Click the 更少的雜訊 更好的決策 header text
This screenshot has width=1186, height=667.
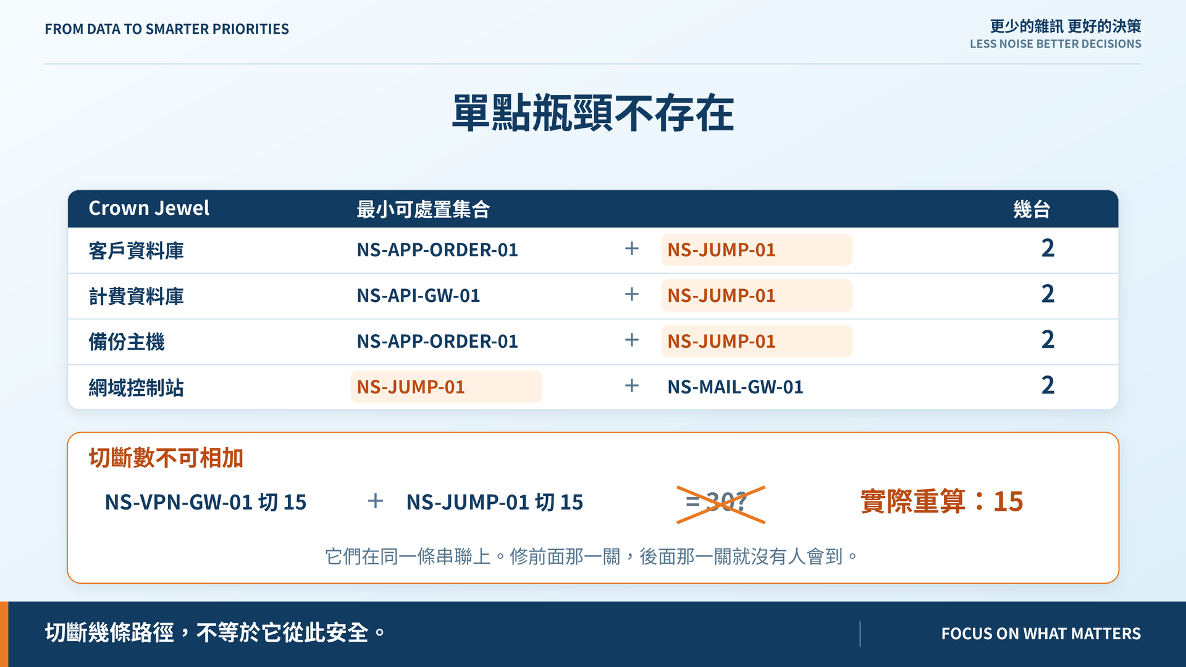coord(1066,26)
